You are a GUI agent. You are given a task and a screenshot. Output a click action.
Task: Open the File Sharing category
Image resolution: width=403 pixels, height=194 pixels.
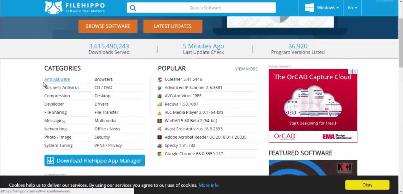(55, 112)
